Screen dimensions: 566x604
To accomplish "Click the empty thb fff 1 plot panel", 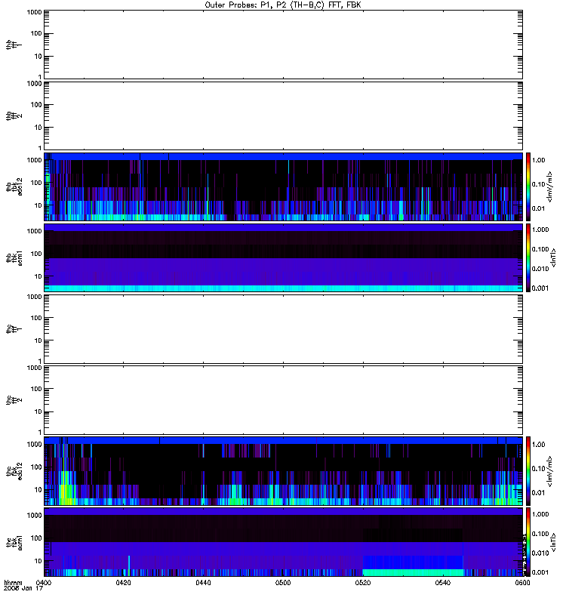I will [x=283, y=45].
